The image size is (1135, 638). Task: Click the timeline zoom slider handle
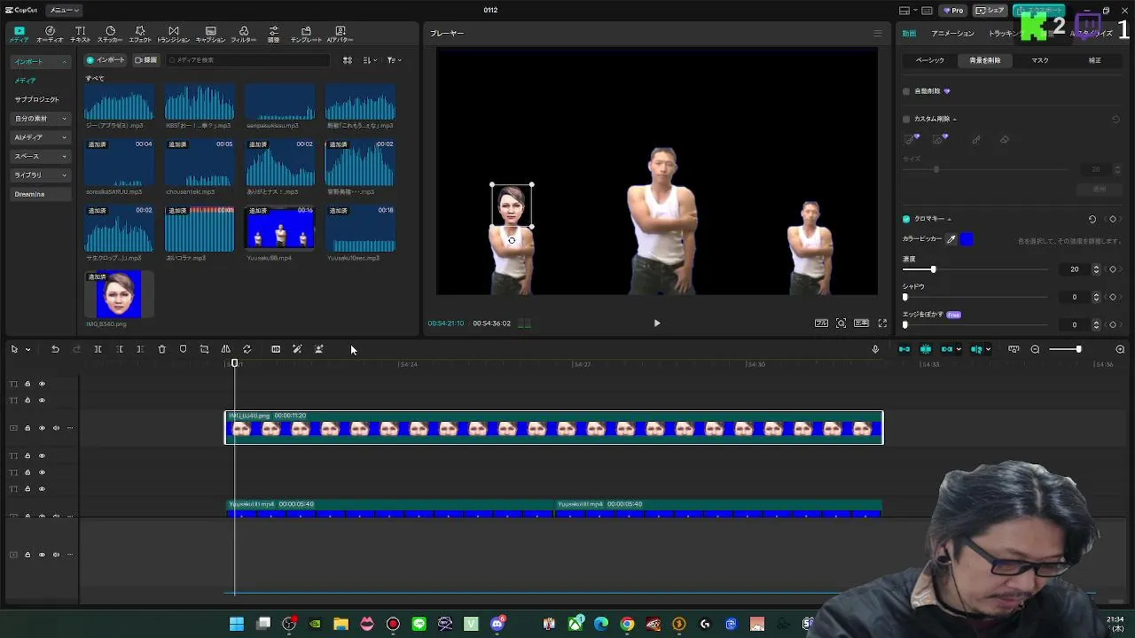coord(1078,349)
